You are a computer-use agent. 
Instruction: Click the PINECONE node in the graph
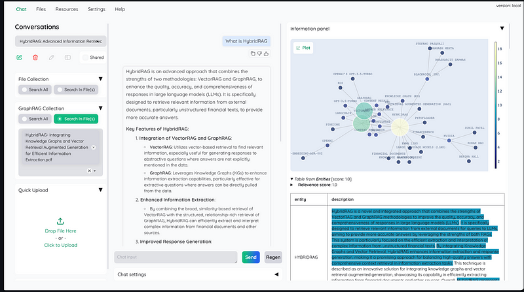point(333,129)
